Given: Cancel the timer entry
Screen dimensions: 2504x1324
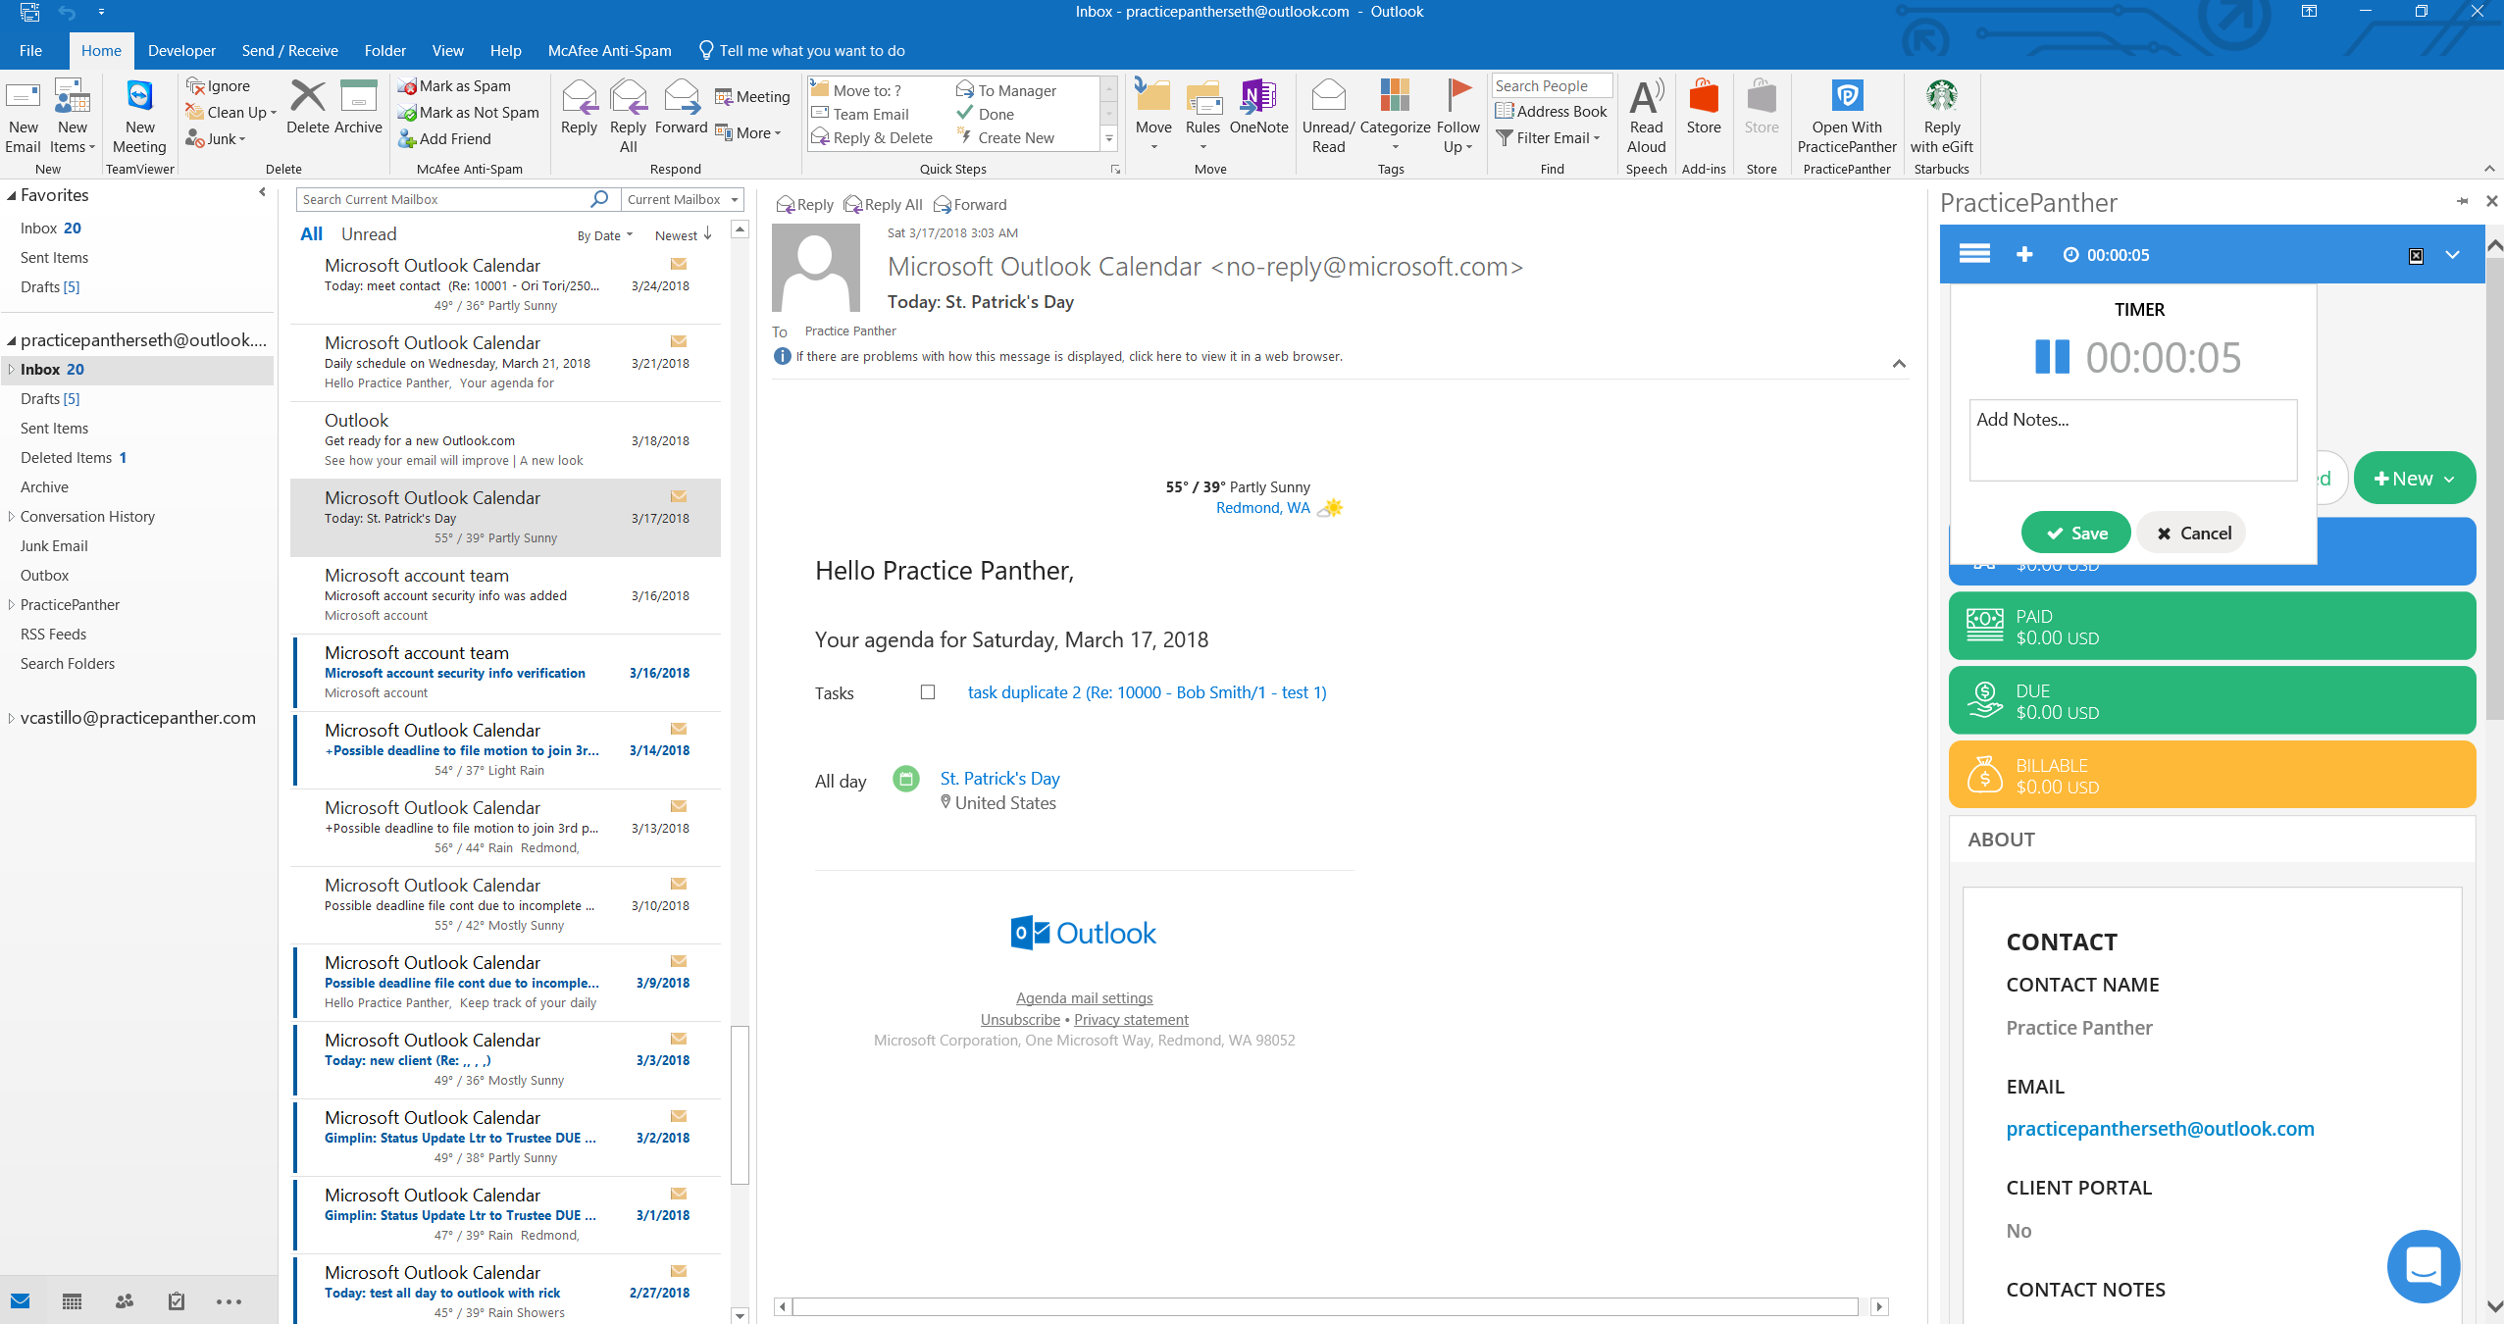Looking at the screenshot, I should [2192, 533].
